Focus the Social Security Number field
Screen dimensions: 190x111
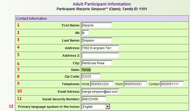pyautogui.click(x=94, y=99)
